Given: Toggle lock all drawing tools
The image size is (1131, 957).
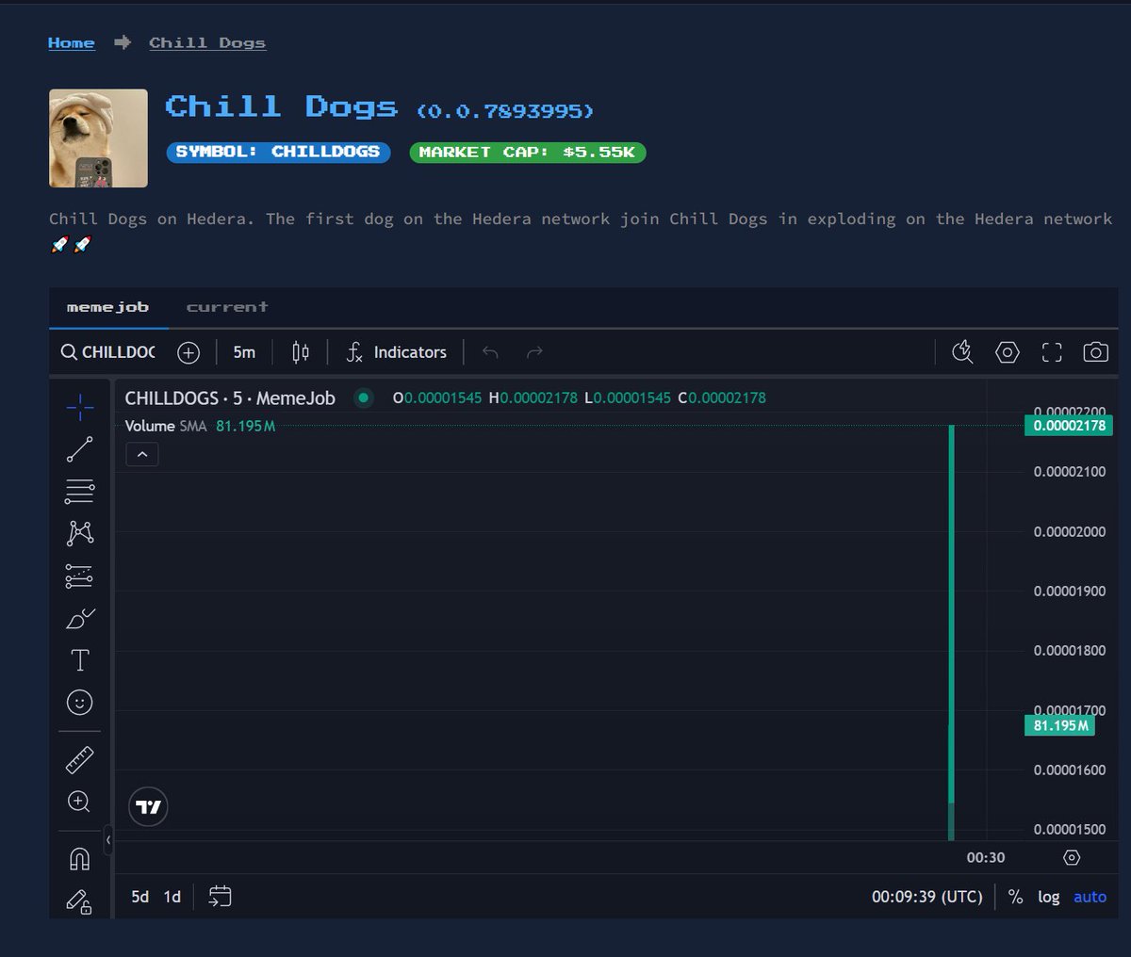Looking at the screenshot, I should (80, 901).
